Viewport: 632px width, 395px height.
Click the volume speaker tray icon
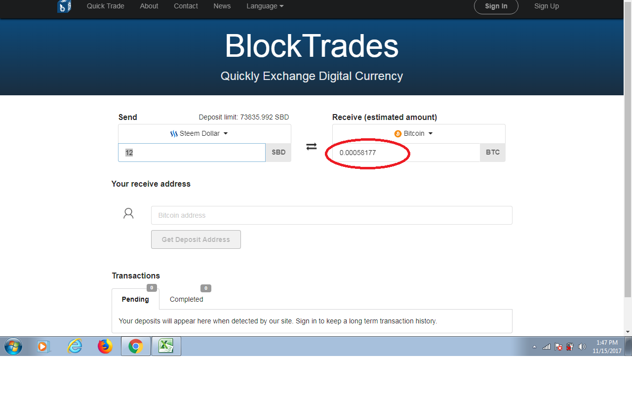(582, 347)
